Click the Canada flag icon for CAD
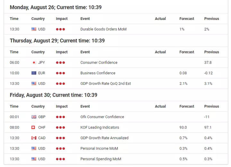This screenshot has height=167, width=231. [x=34, y=138]
